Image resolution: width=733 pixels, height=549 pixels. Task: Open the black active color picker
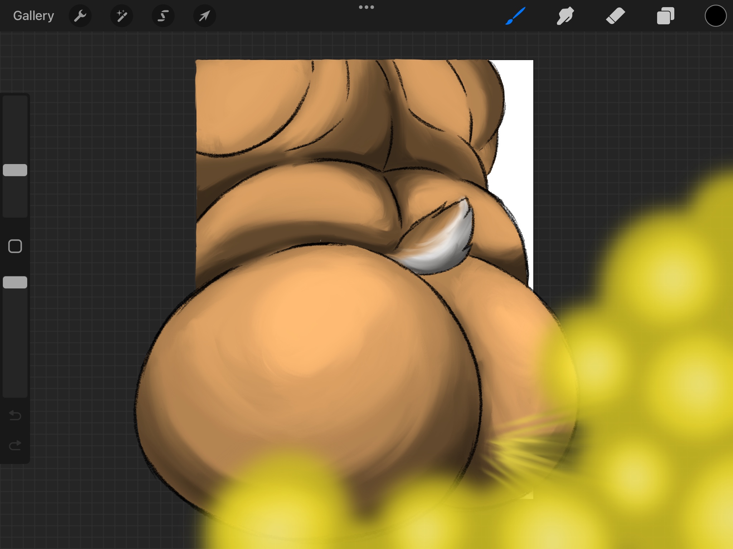(715, 16)
